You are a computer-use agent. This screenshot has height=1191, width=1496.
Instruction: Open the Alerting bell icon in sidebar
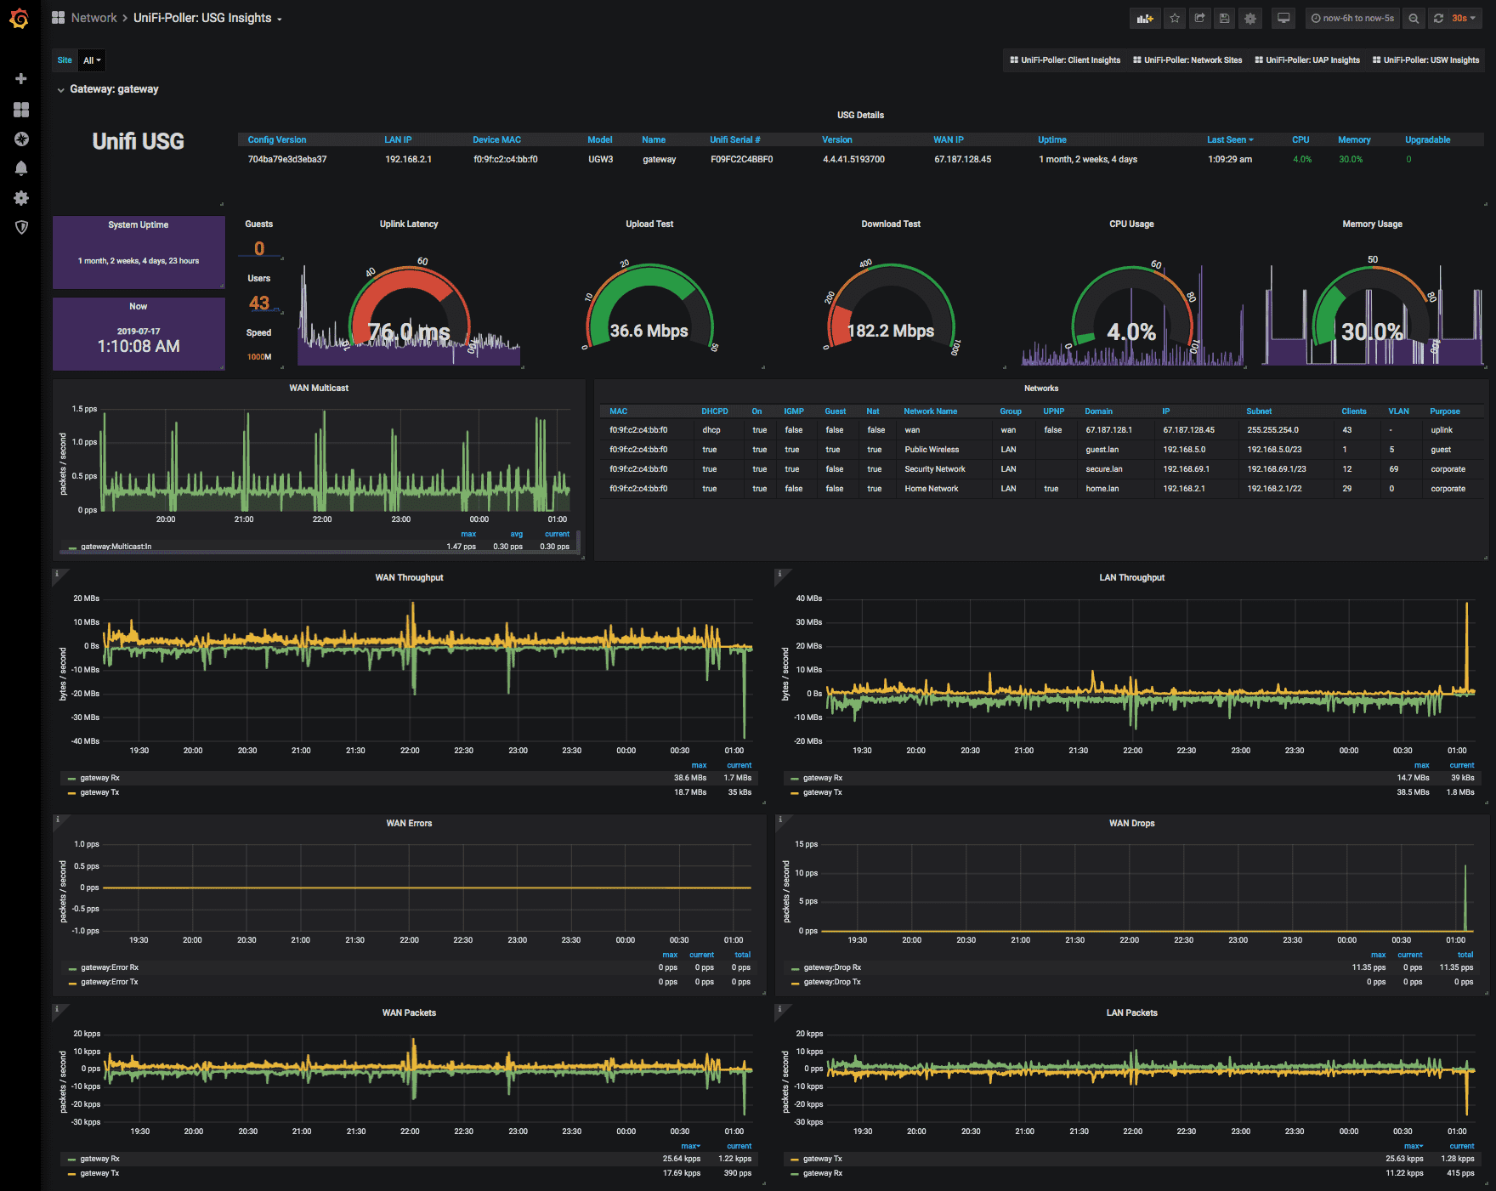coord(21,168)
